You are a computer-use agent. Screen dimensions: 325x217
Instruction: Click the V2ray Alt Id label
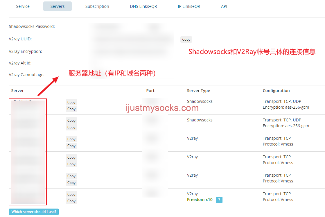point(20,63)
